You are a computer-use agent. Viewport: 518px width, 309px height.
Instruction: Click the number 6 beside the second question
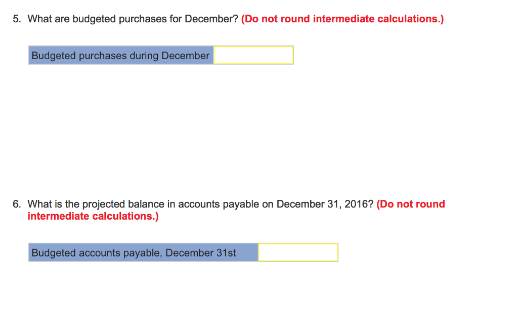click(16, 204)
